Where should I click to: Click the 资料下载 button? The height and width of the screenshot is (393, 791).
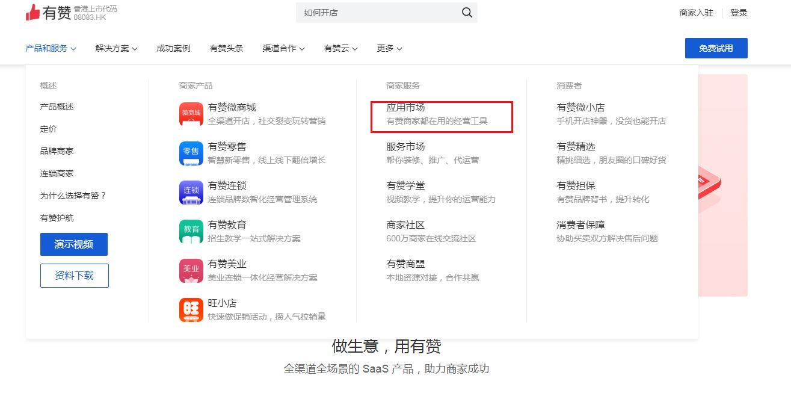[x=75, y=276]
